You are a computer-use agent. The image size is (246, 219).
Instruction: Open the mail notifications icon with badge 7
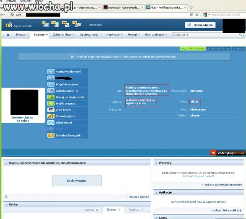click(x=46, y=24)
